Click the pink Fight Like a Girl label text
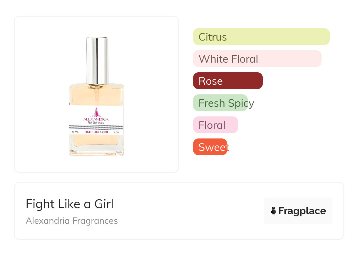Viewport: 358px width, 254px height. [x=96, y=132]
